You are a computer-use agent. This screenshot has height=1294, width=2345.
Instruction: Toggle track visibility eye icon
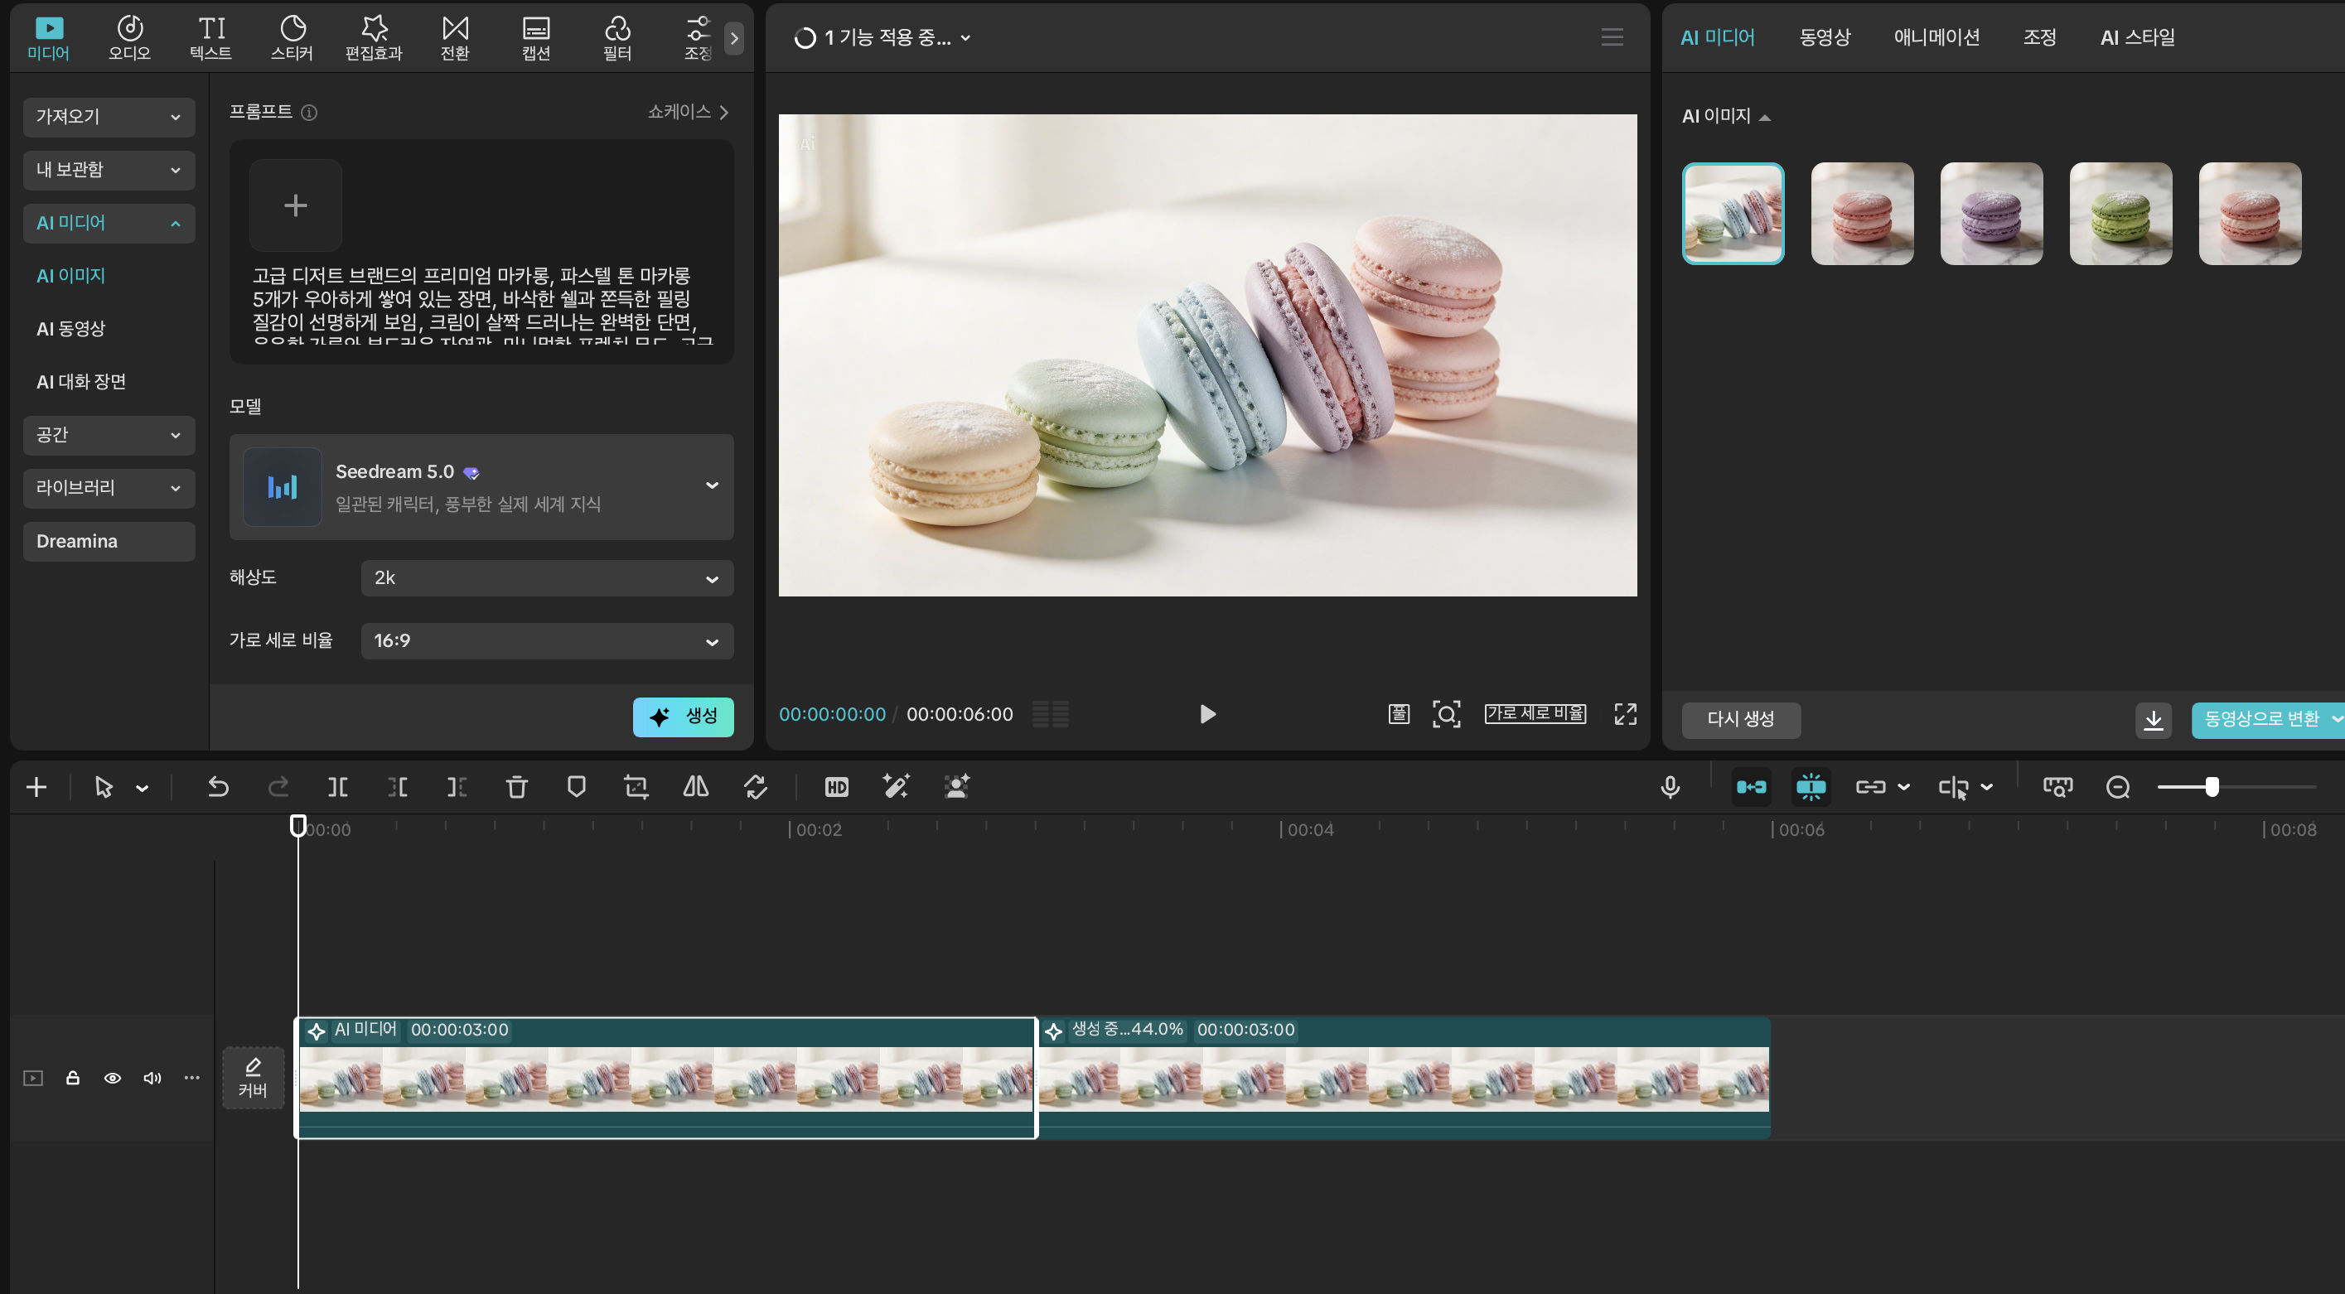click(x=112, y=1079)
